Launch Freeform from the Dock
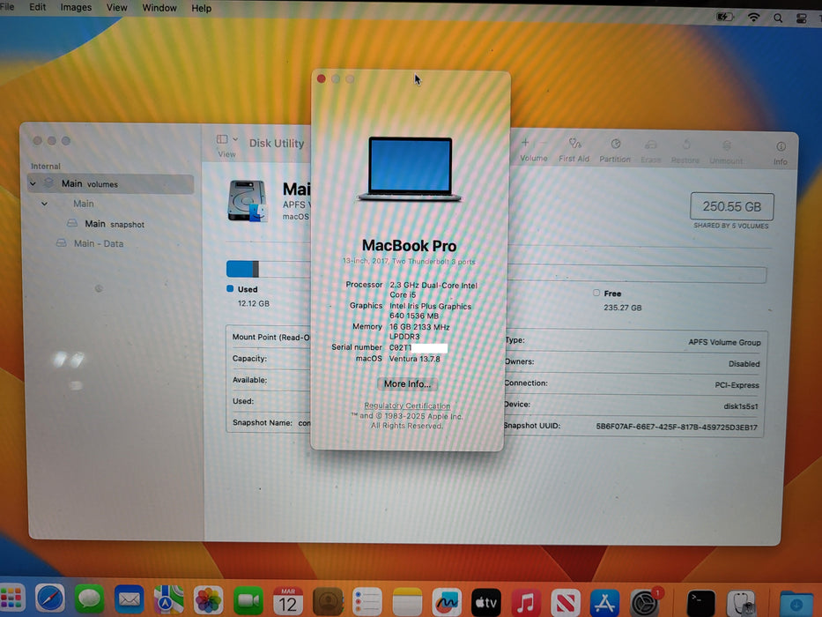Image resolution: width=822 pixels, height=617 pixels. (x=447, y=602)
